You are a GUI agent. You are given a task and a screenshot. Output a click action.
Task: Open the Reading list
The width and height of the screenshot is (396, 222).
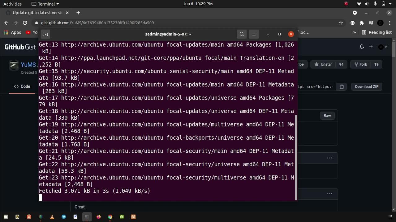click(377, 32)
